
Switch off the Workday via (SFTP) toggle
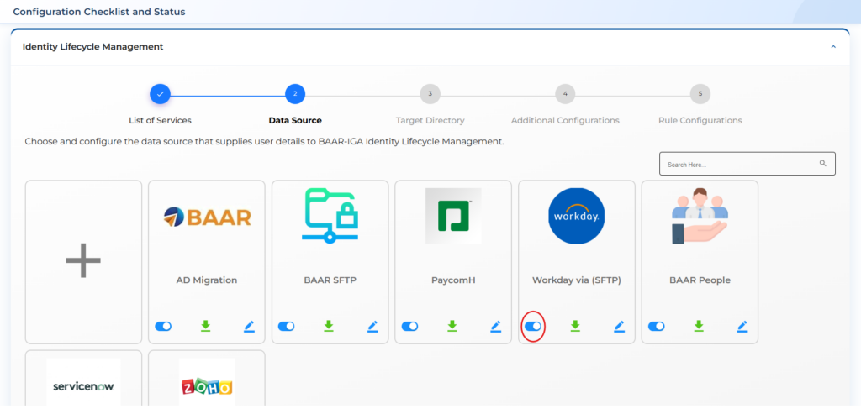point(532,327)
